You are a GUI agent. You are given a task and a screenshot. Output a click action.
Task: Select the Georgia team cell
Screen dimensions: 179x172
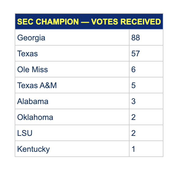click(x=72, y=38)
